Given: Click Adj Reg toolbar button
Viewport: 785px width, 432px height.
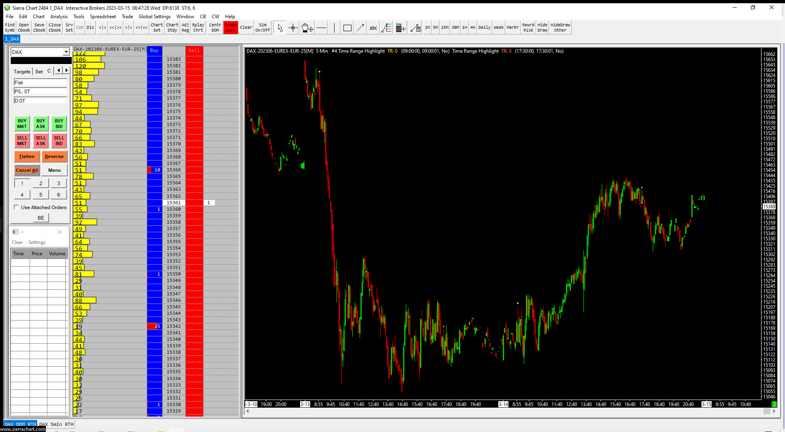Looking at the screenshot, I should pyautogui.click(x=185, y=28).
